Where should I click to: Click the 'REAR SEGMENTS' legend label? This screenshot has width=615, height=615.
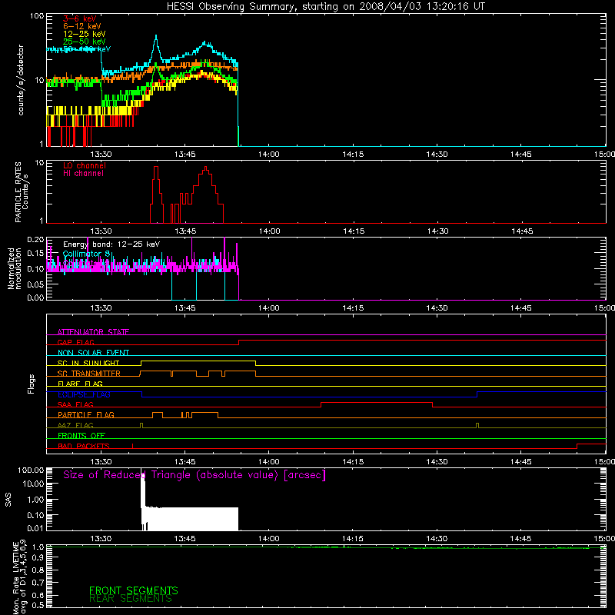coord(130,599)
